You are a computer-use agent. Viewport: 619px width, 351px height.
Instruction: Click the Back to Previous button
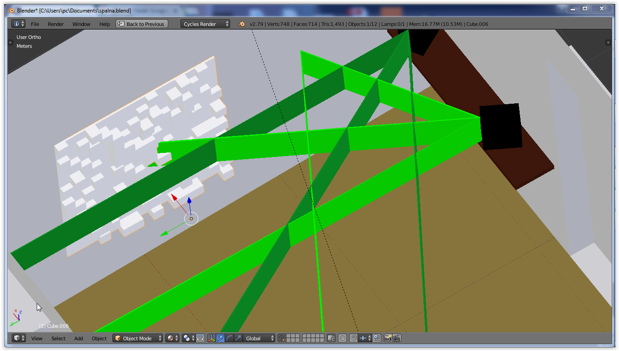pos(142,24)
